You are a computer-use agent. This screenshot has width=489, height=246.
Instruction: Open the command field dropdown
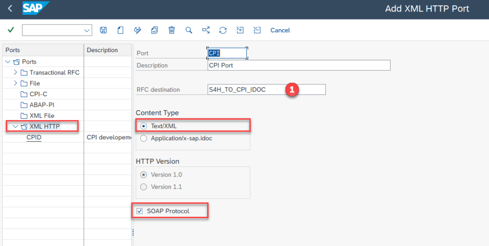[87, 30]
